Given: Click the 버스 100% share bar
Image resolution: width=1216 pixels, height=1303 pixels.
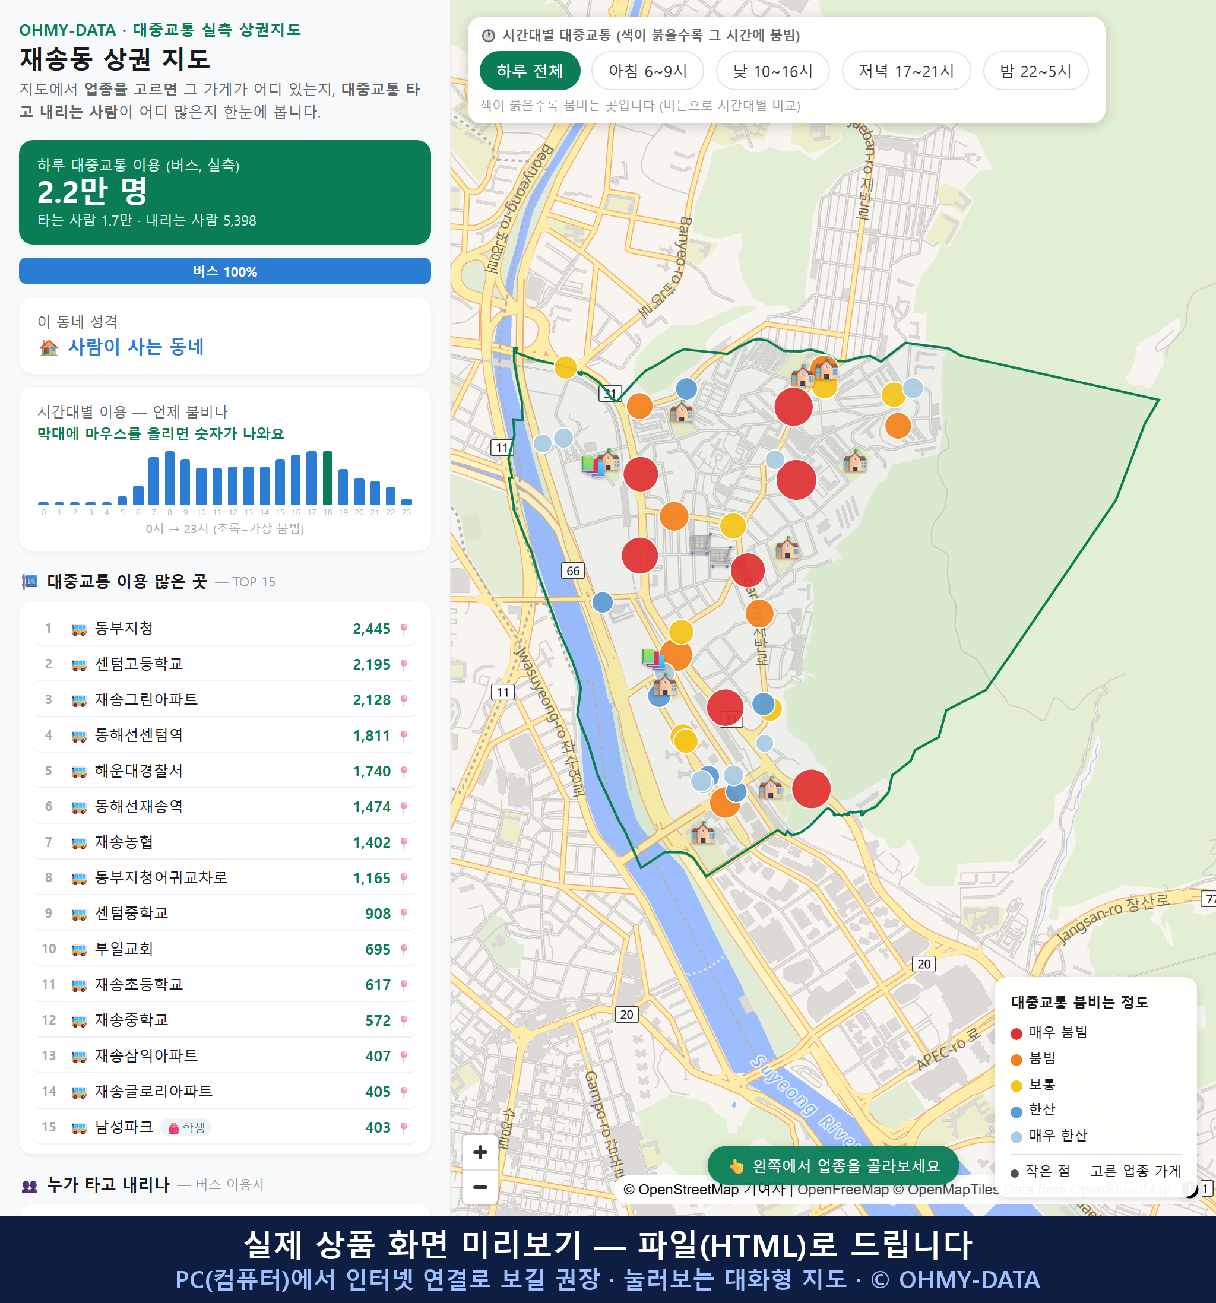Looking at the screenshot, I should coord(225,271).
